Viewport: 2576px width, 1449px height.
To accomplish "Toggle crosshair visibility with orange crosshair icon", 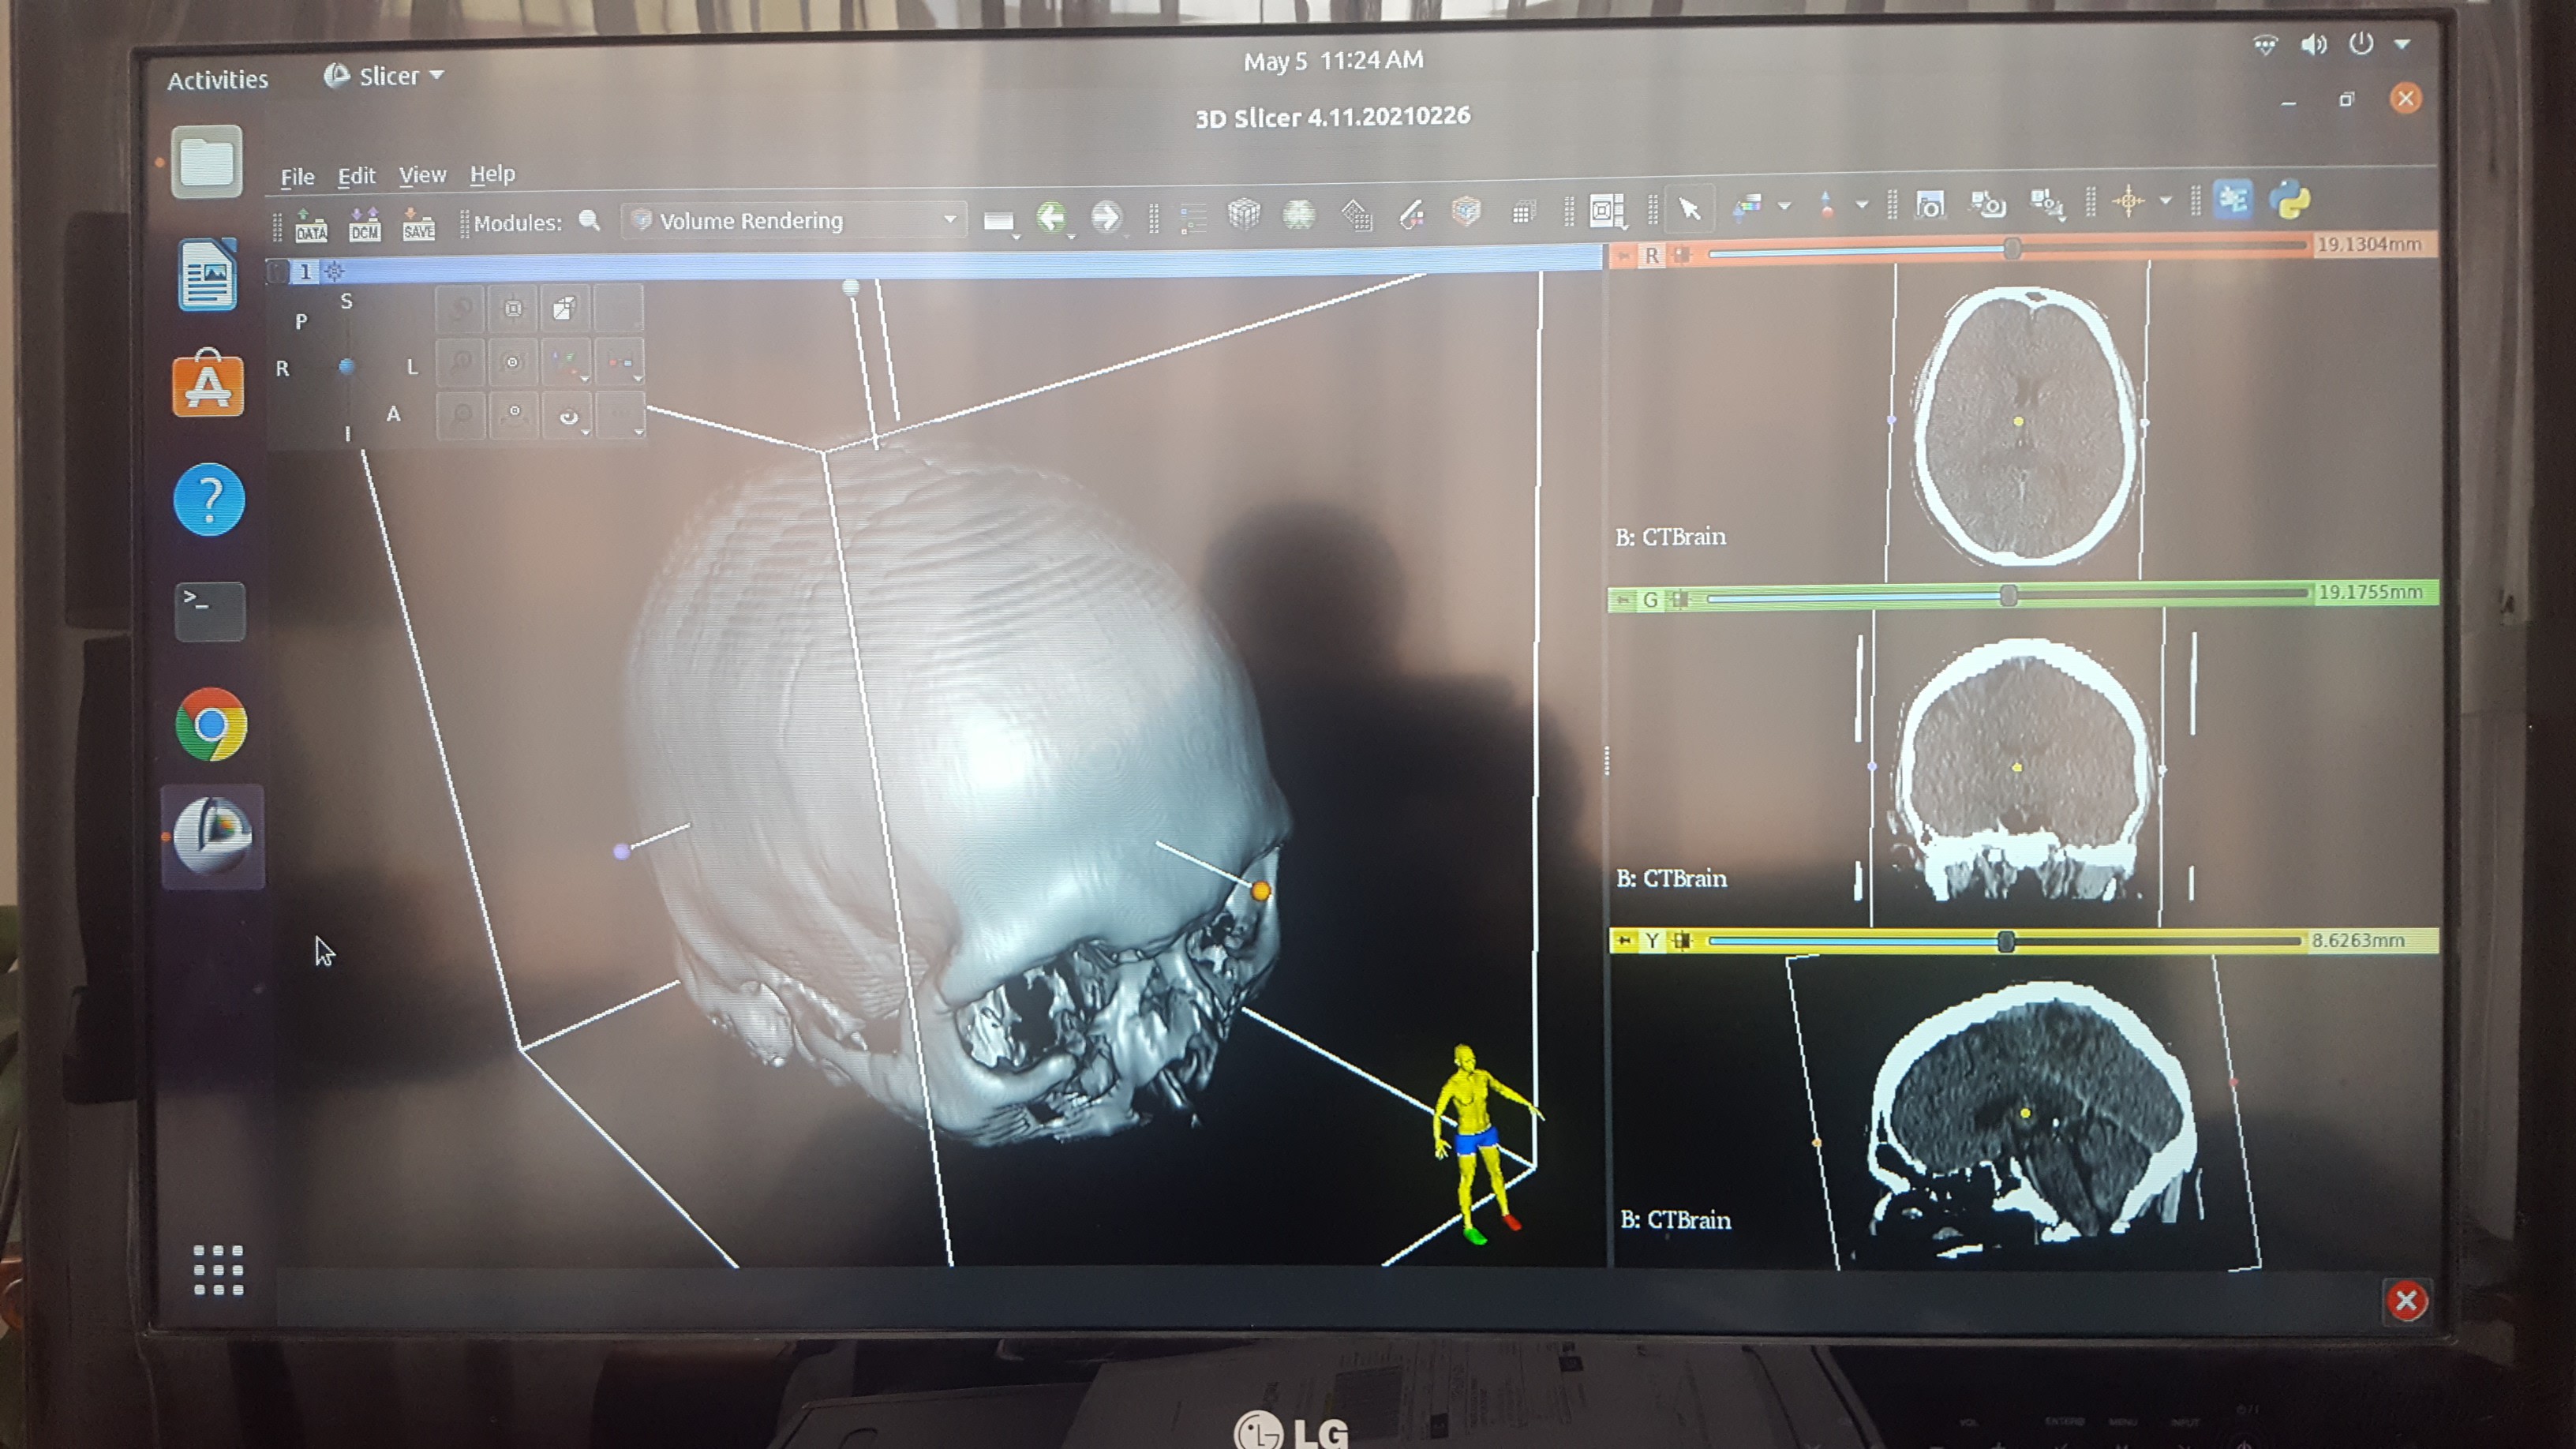I will tap(2128, 201).
